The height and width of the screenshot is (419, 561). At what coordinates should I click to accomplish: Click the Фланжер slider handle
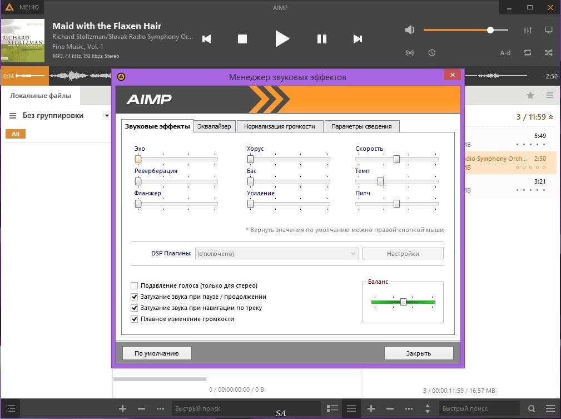138,204
